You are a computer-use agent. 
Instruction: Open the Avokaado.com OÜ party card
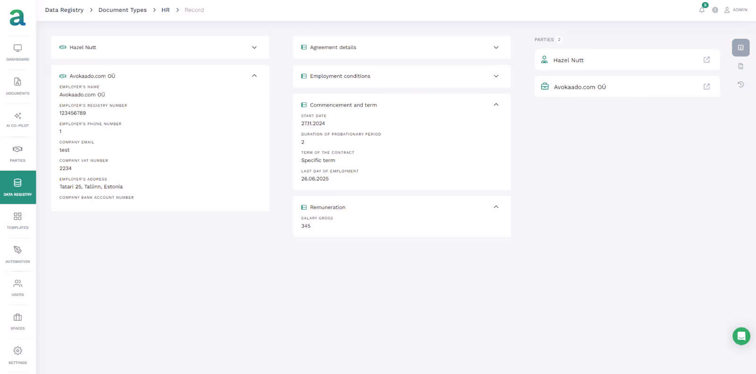point(627,87)
